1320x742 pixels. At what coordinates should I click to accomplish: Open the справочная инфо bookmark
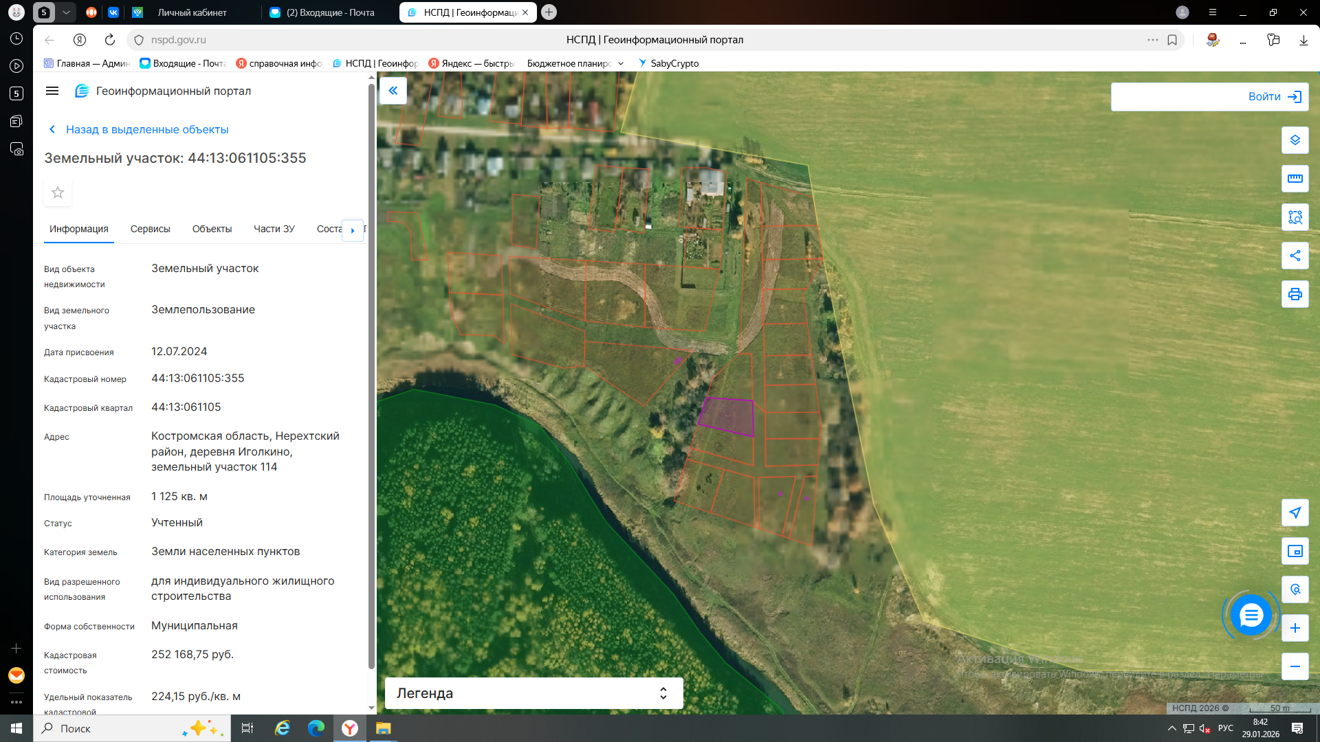(x=279, y=63)
